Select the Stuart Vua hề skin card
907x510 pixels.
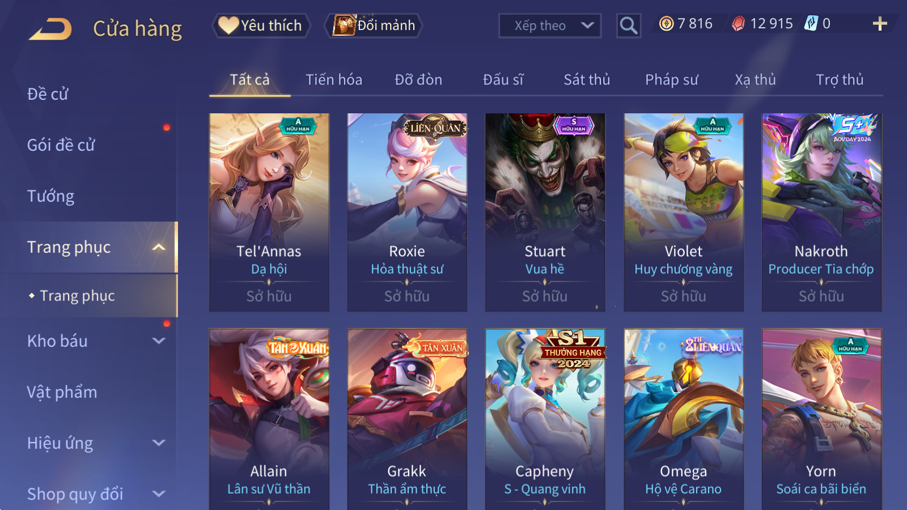coord(545,212)
